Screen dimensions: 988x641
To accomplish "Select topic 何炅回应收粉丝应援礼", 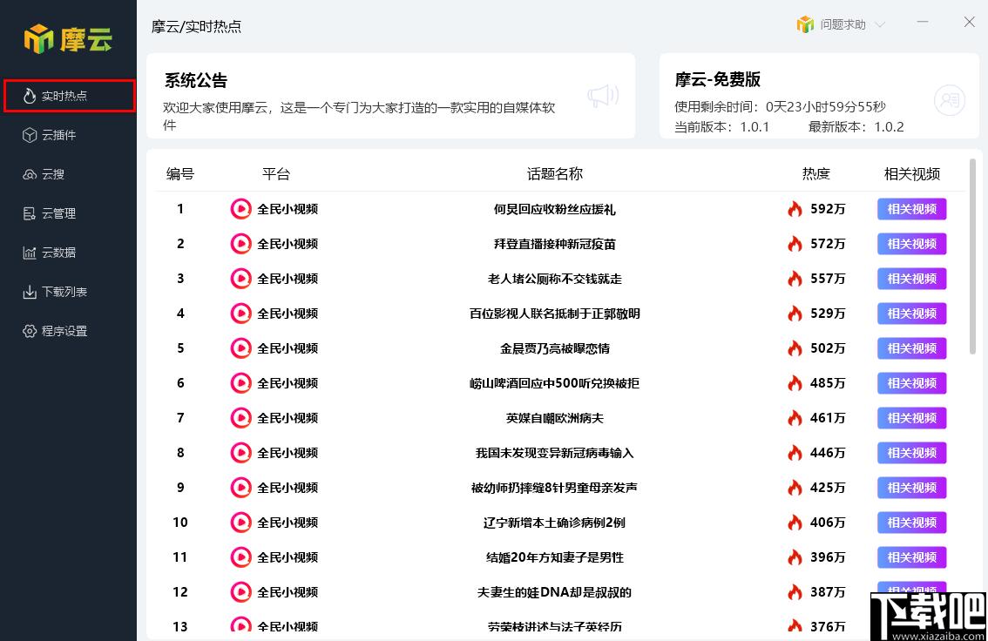I will coord(554,210).
